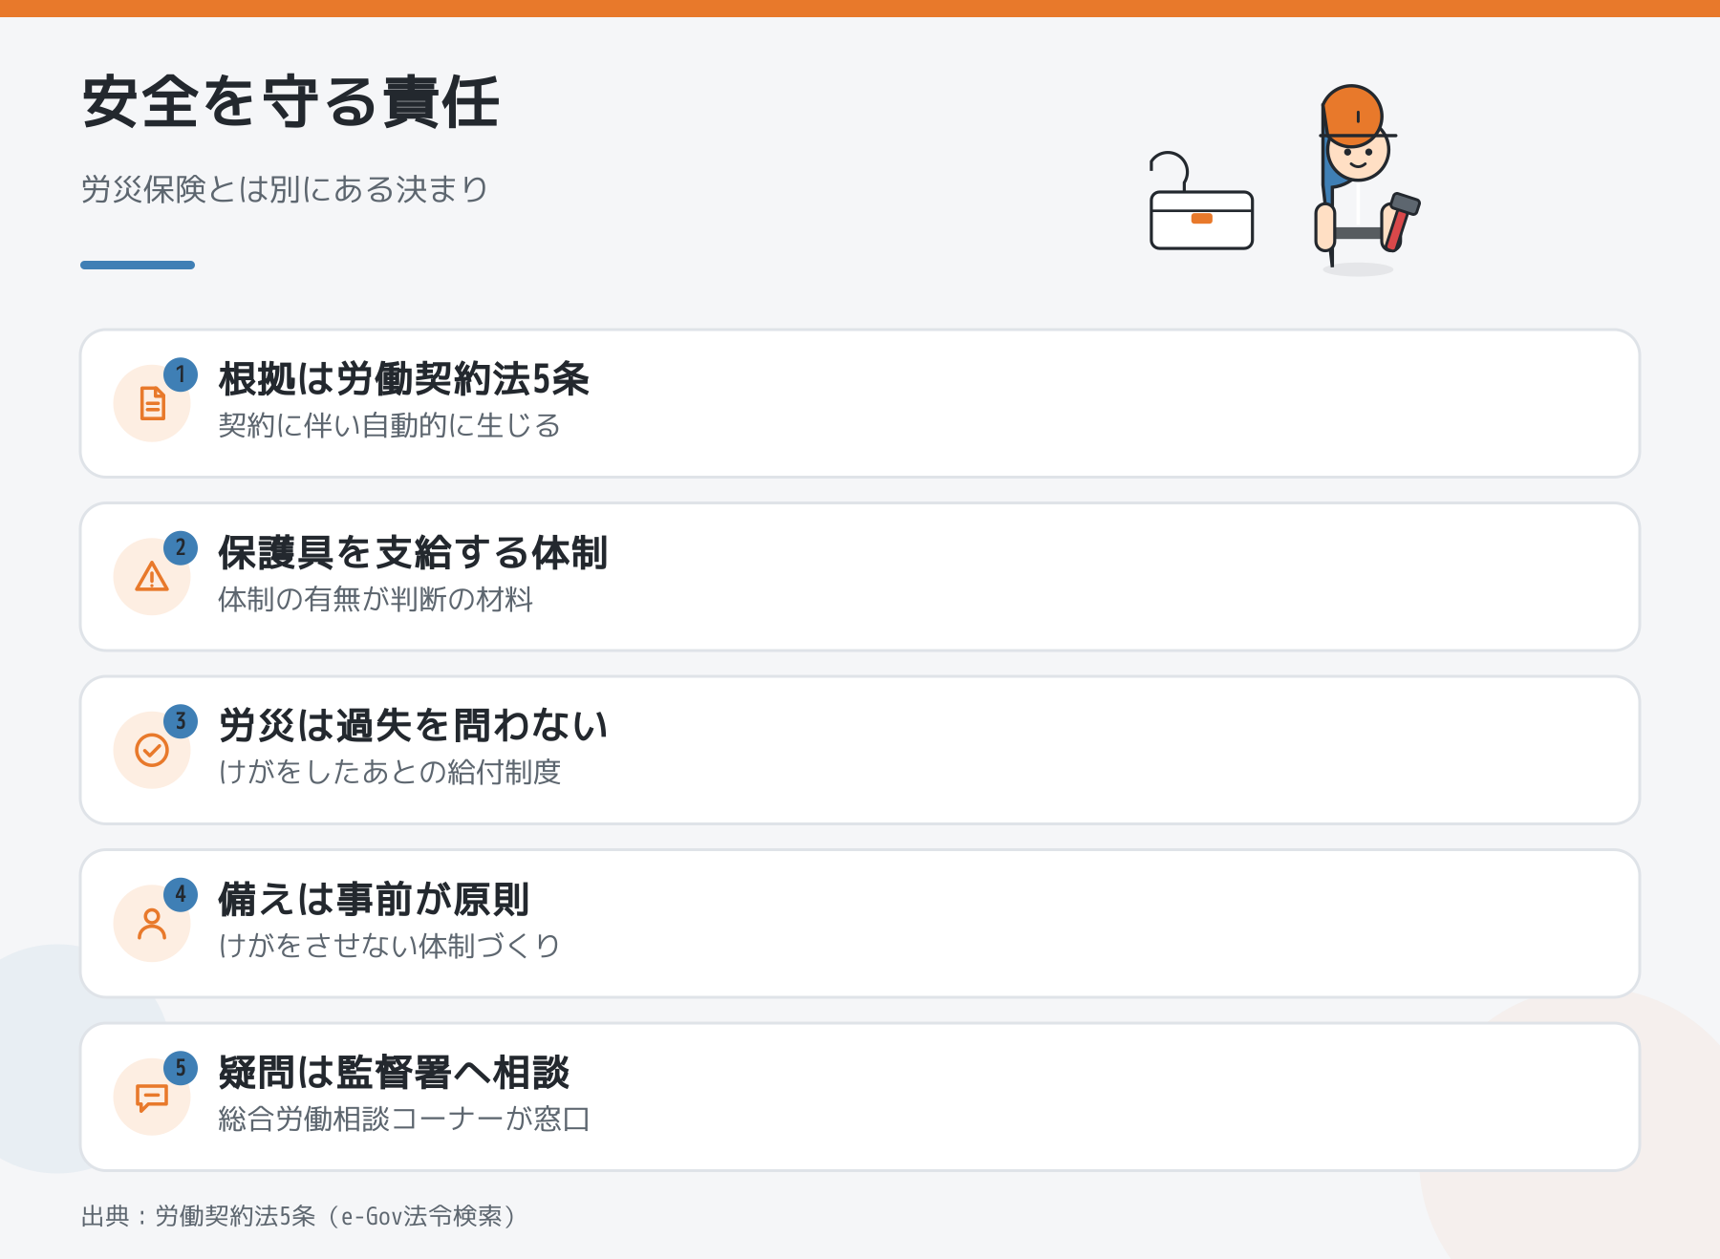Select the text けがをさせない体制づくり

(390, 946)
